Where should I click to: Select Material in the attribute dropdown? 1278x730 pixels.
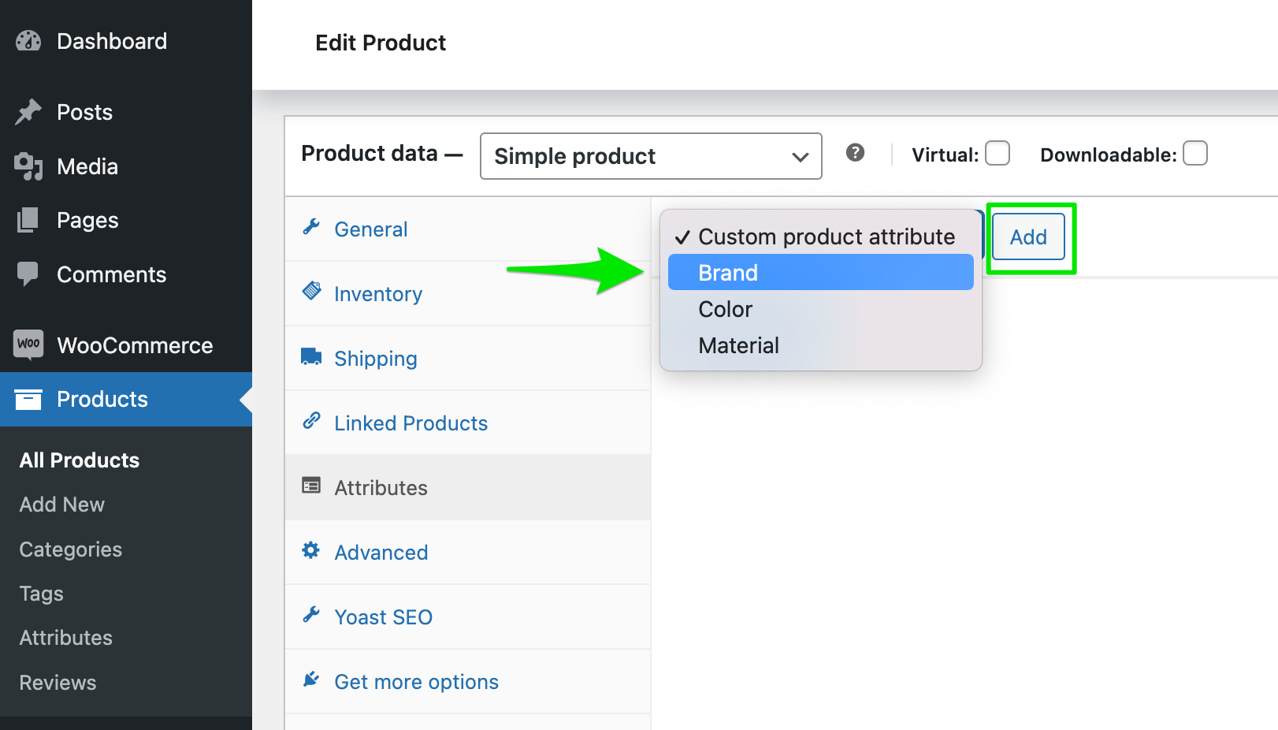click(x=738, y=345)
